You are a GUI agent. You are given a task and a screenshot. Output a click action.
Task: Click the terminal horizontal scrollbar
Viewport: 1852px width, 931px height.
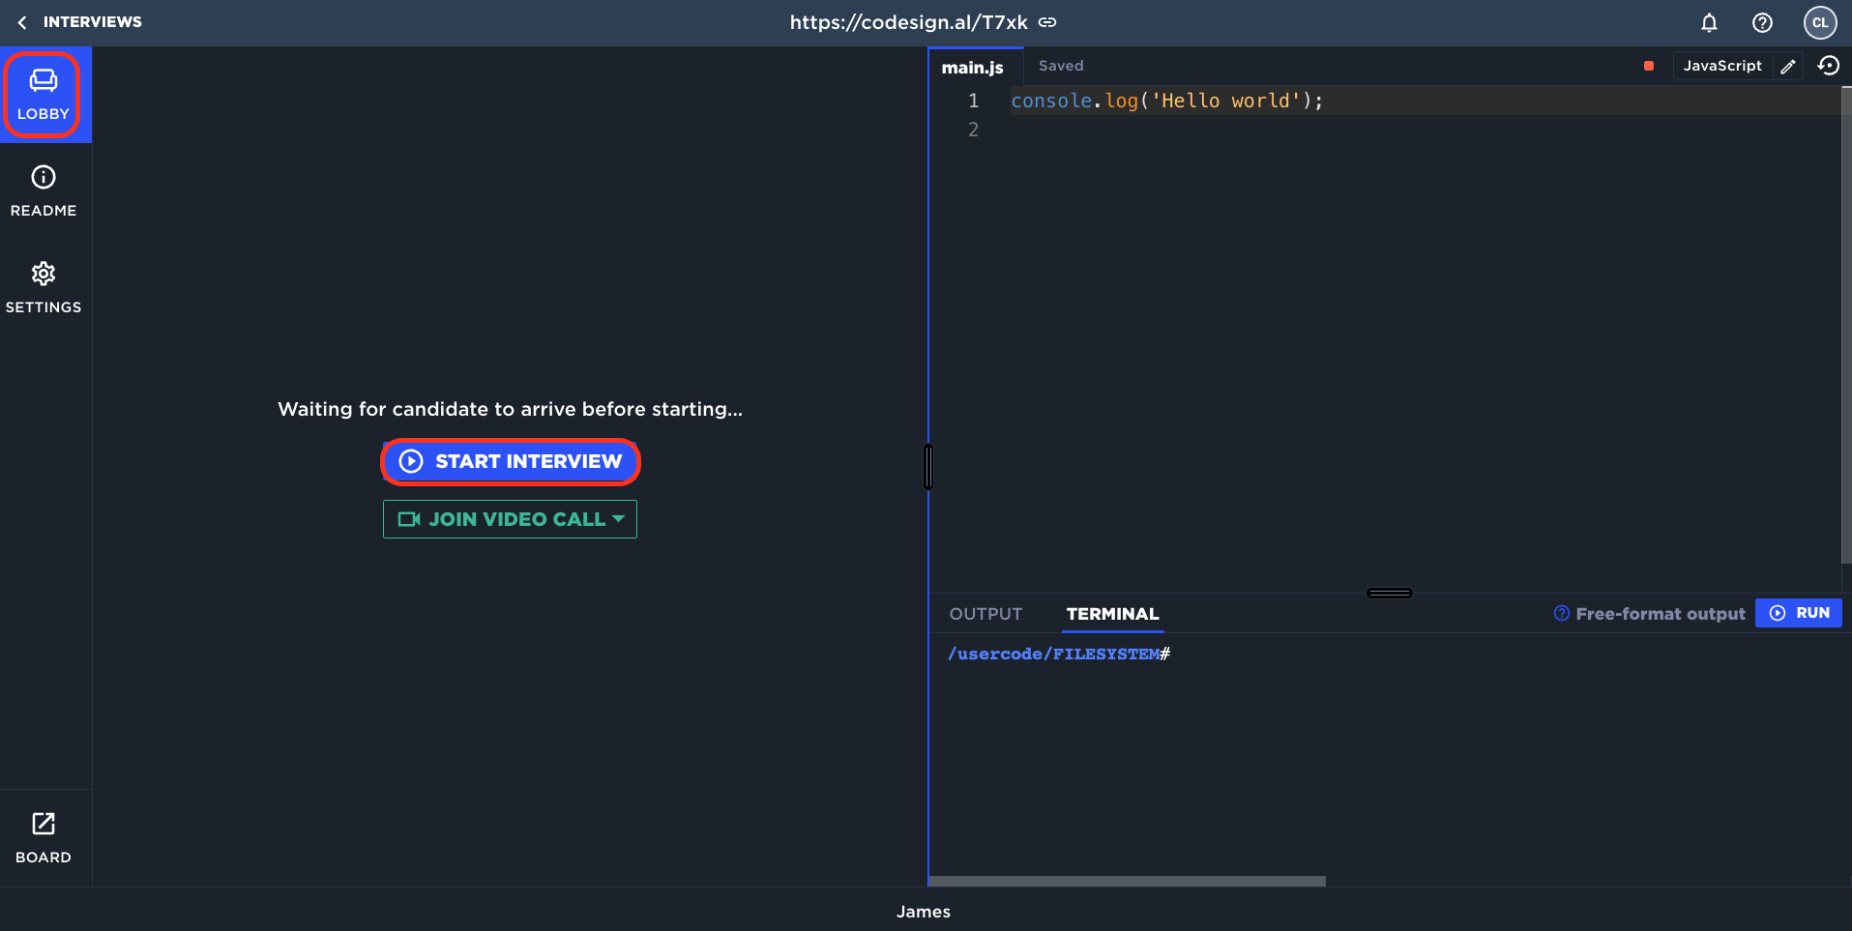[x=1127, y=881]
